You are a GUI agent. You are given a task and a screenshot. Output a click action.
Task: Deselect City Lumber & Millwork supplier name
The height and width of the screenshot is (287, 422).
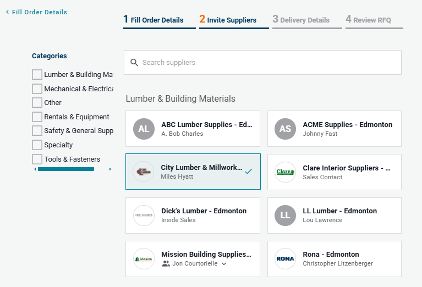201,167
